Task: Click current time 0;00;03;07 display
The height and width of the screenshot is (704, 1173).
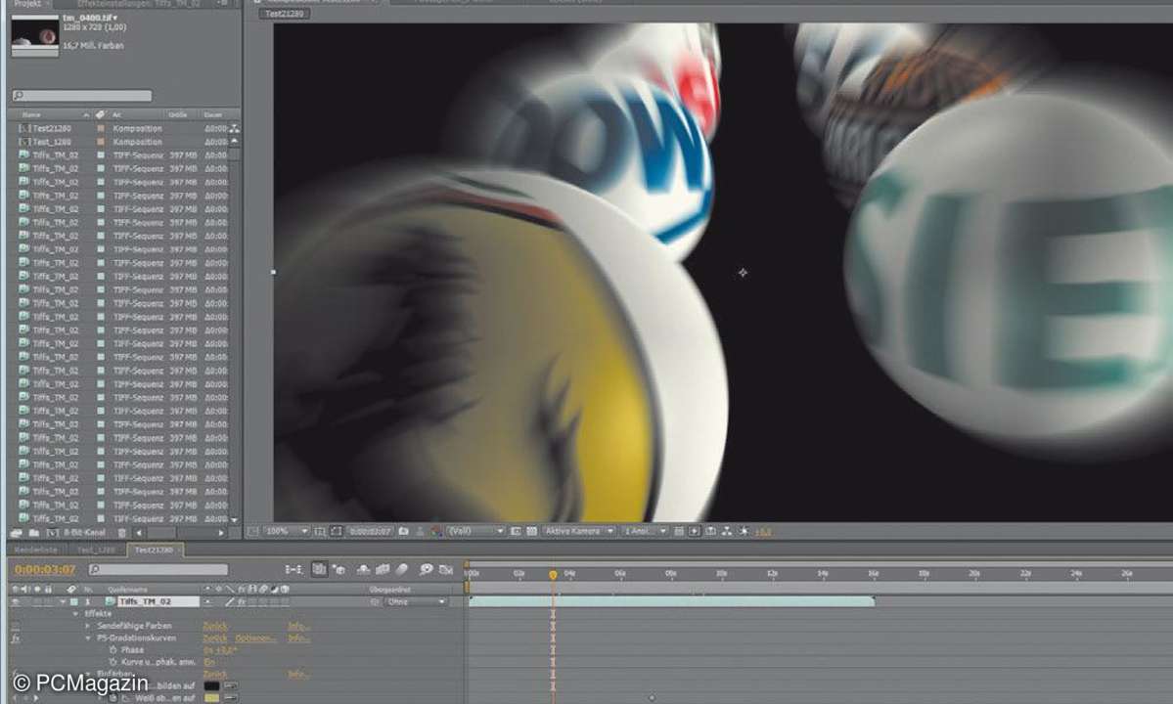Action: [45, 569]
